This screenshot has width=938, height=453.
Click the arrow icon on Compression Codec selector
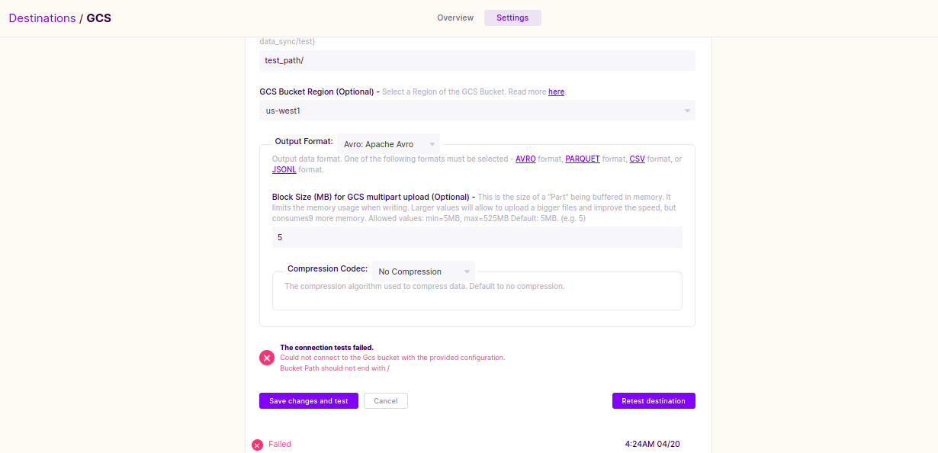coord(465,271)
